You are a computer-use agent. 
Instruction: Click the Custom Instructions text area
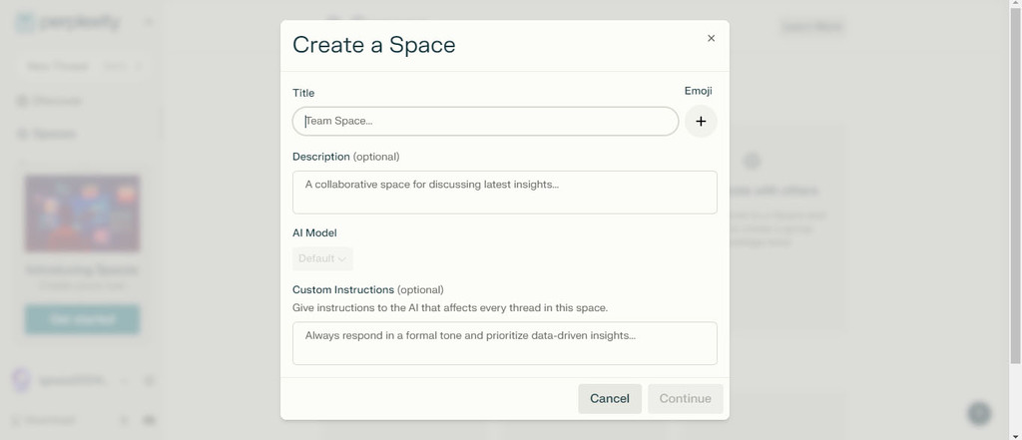tap(504, 343)
